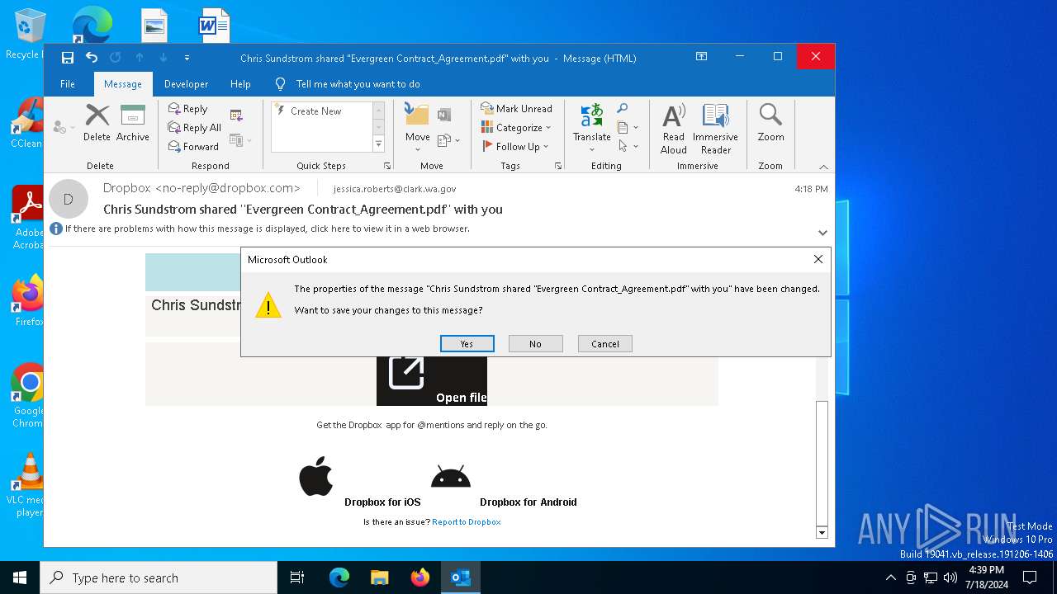
Task: Open the Customize Quick Access Toolbar dropdown
Action: coord(187,58)
